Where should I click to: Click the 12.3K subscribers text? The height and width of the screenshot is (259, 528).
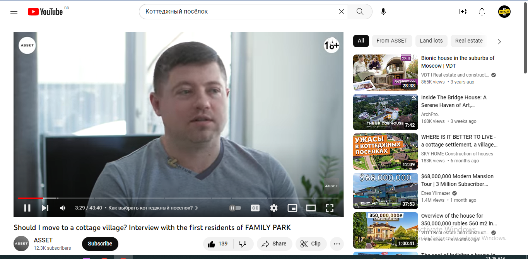tap(52, 248)
